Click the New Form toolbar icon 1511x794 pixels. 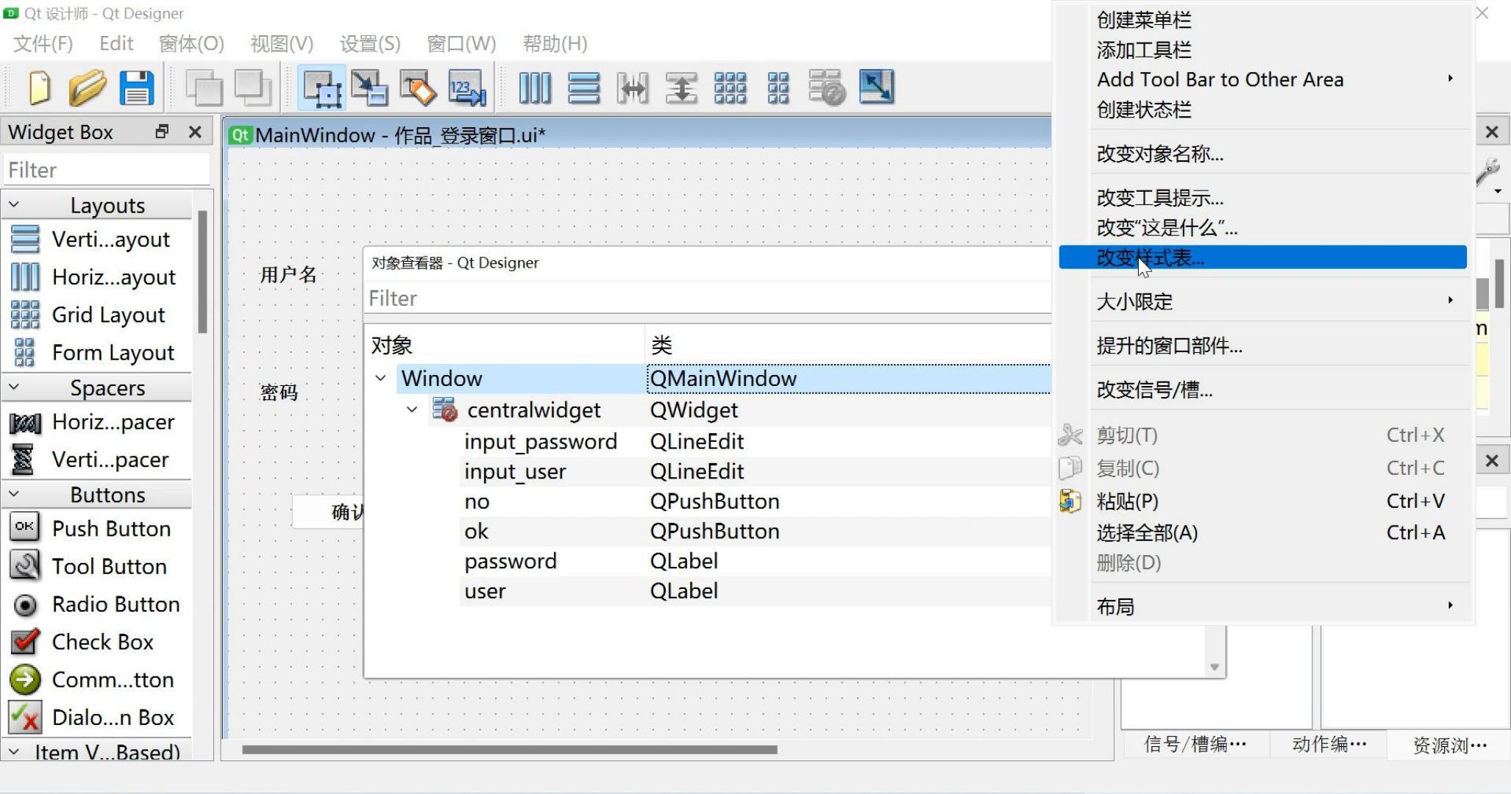[x=39, y=87]
